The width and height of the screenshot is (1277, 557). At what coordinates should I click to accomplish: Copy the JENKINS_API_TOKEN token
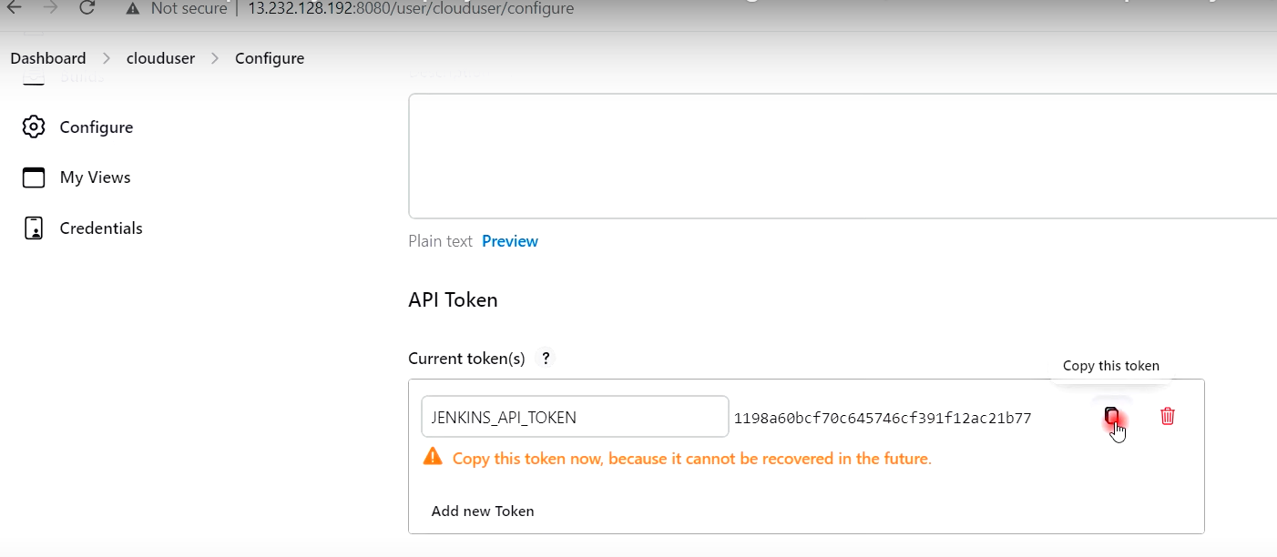pos(1112,417)
